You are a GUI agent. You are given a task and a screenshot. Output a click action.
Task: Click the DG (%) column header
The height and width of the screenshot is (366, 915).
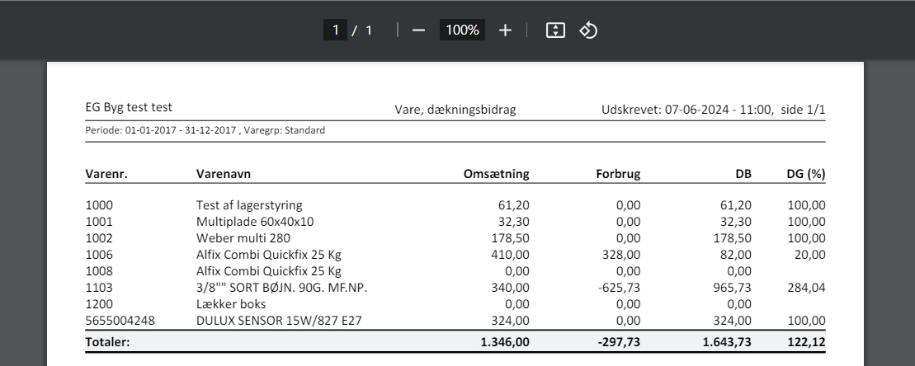tap(806, 174)
